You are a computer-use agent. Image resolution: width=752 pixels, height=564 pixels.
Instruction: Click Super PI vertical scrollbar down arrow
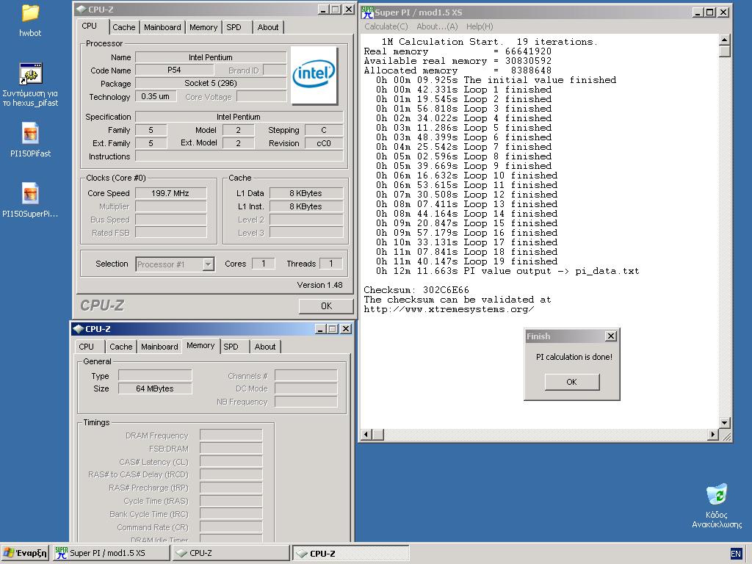click(x=724, y=422)
